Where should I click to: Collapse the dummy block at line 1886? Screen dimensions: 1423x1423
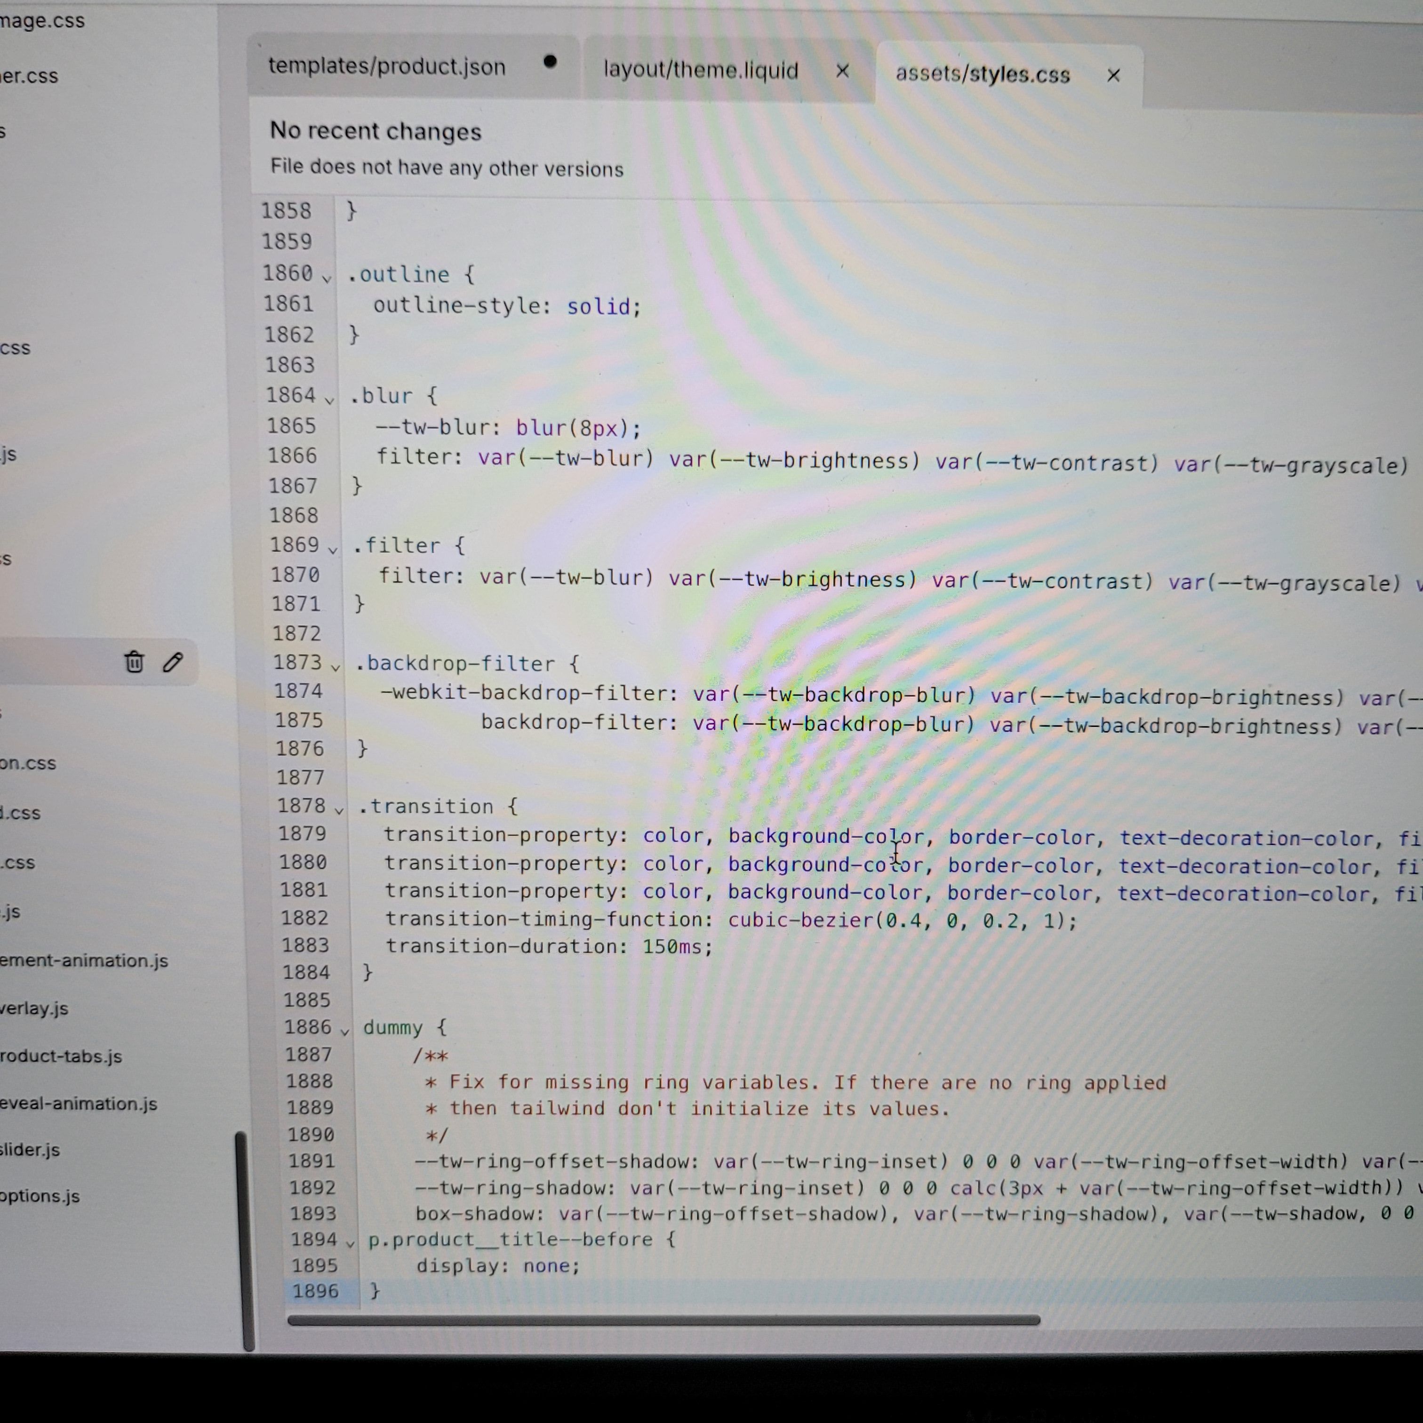(x=344, y=1032)
